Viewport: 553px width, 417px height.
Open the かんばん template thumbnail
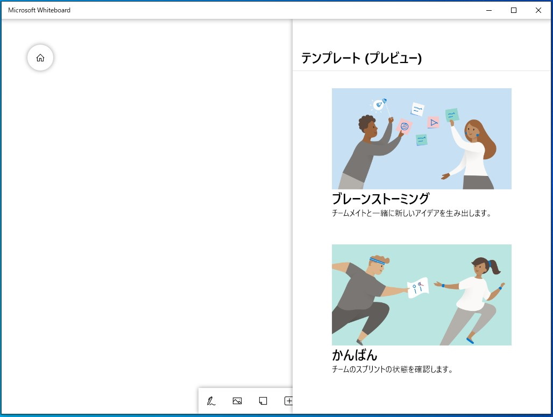click(x=421, y=295)
